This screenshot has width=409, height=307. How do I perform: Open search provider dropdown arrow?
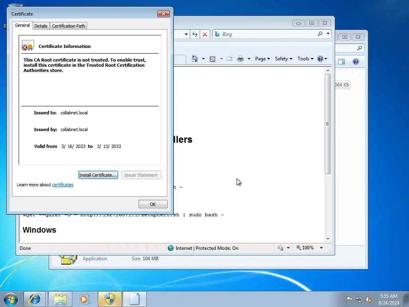point(328,34)
